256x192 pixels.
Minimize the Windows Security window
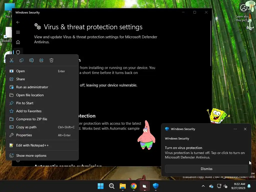[183, 12]
